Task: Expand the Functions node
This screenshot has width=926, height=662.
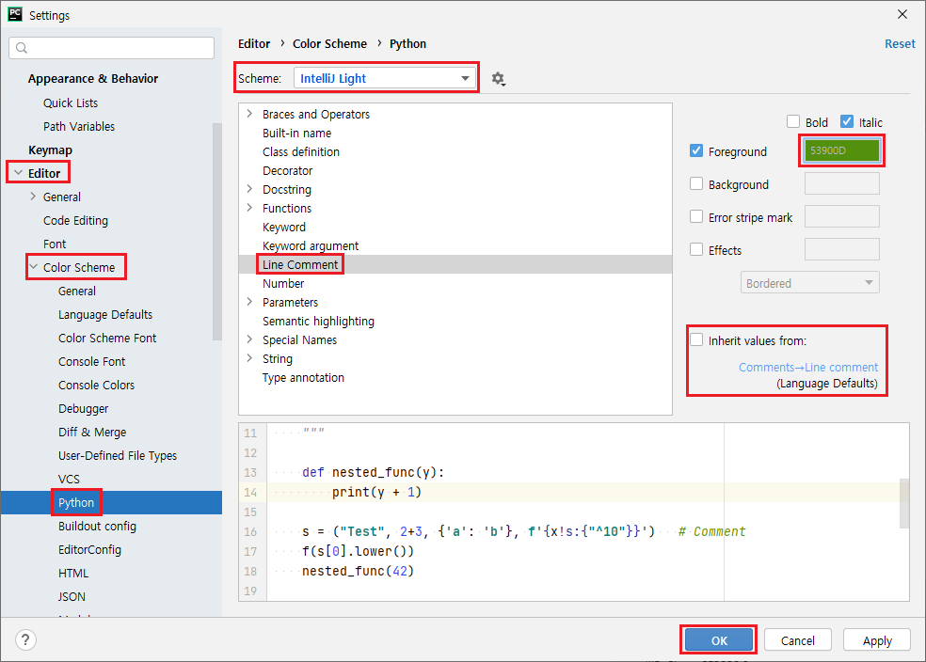Action: pyautogui.click(x=249, y=208)
